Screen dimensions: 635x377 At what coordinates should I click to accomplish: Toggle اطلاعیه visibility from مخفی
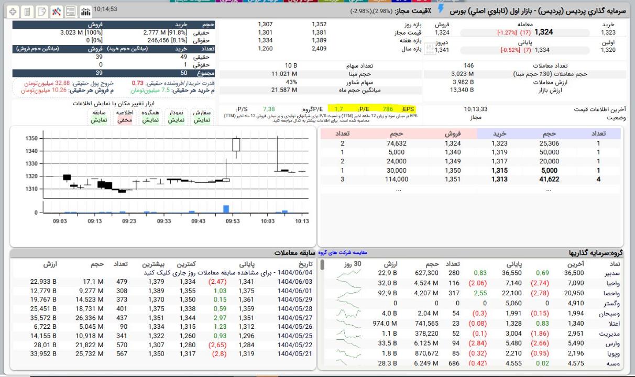click(124, 120)
